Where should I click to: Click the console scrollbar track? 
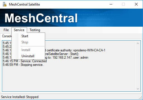point(138,66)
